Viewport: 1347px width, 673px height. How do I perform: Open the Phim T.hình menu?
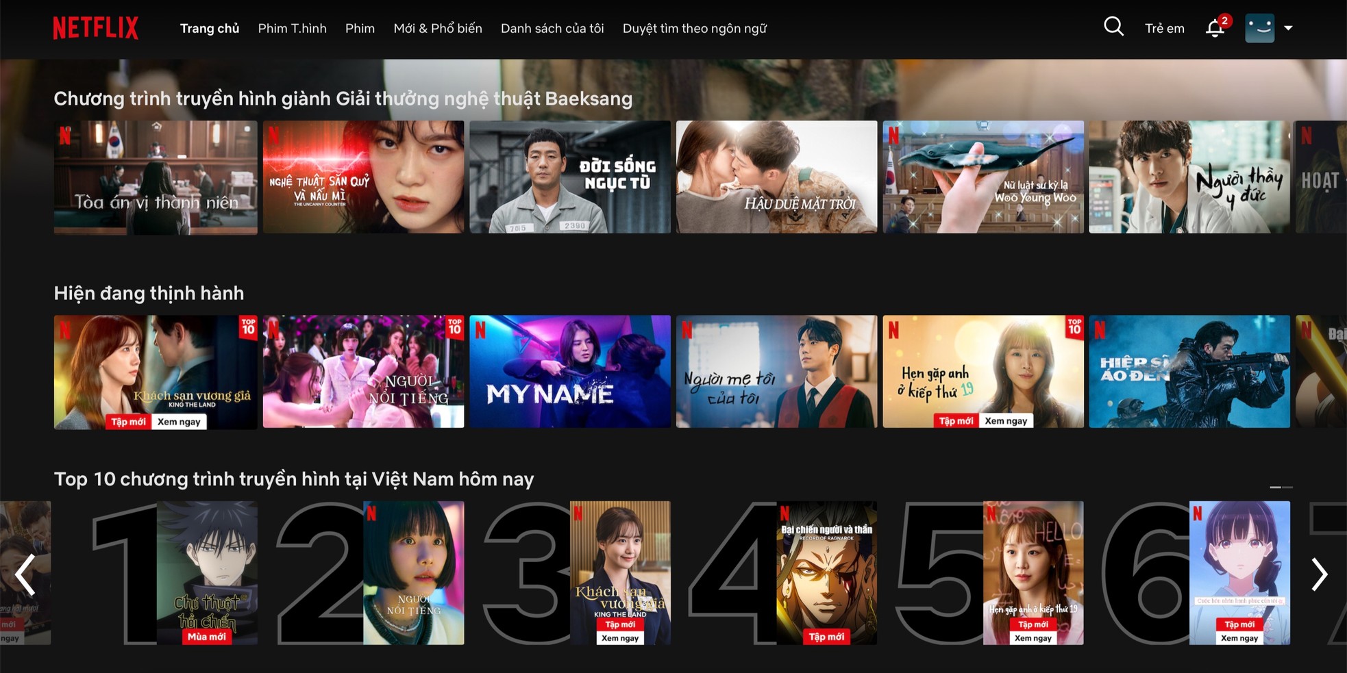[x=292, y=28]
